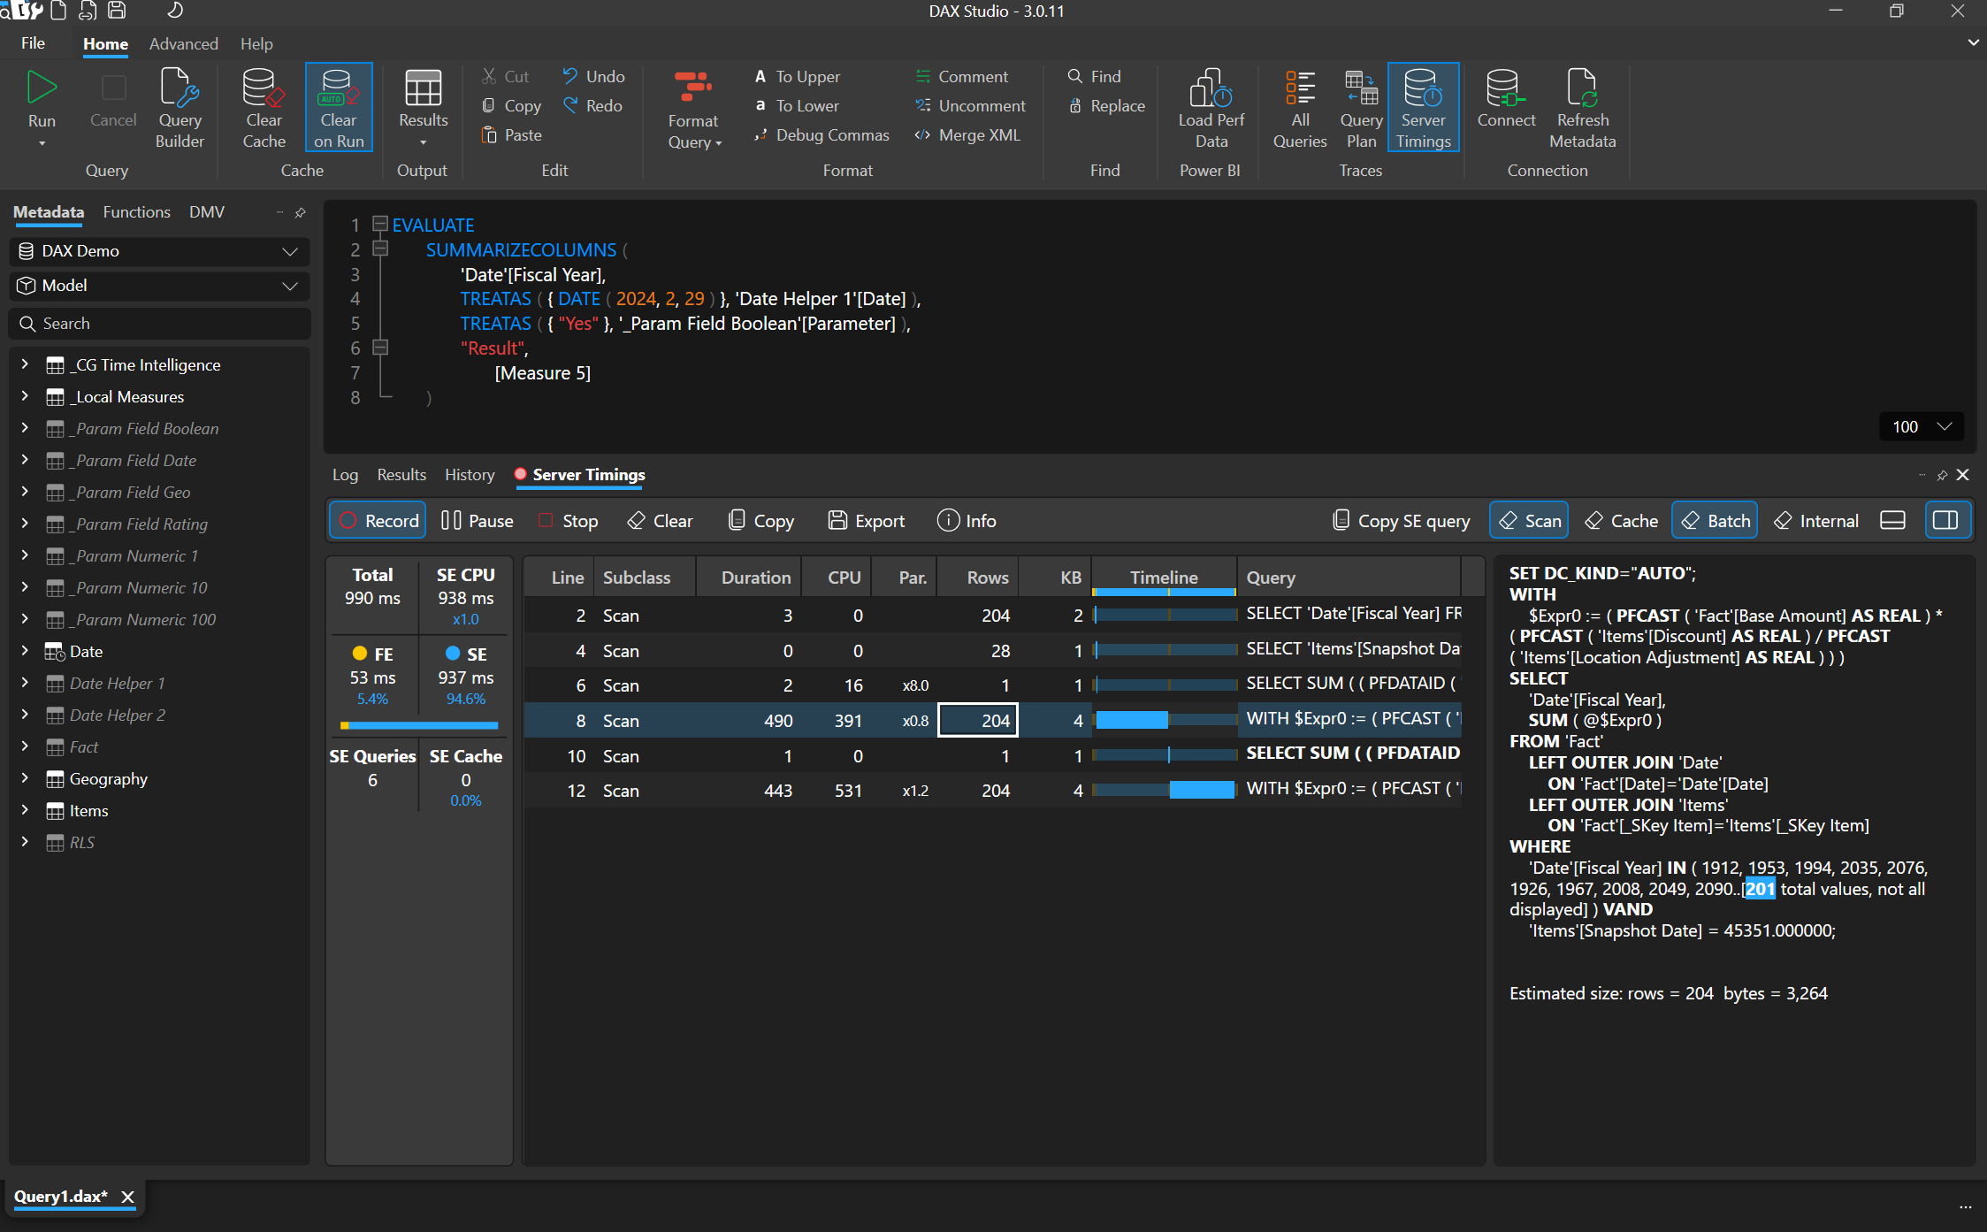Image resolution: width=1987 pixels, height=1232 pixels.
Task: Switch to the DMV tab
Action: [x=206, y=211]
